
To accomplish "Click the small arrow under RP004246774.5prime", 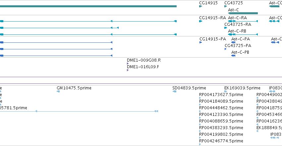I will pos(200,144).
